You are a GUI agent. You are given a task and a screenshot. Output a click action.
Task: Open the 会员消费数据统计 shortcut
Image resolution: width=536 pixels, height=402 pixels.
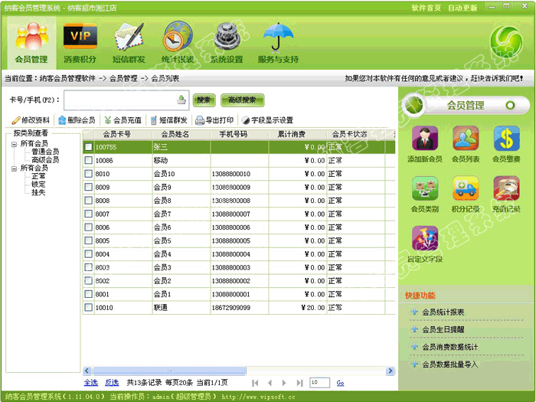450,347
